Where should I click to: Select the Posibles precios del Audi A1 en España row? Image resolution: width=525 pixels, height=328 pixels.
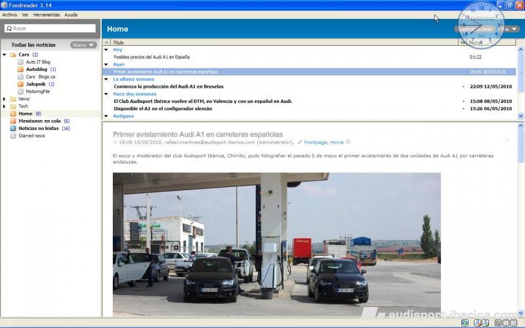pos(309,57)
